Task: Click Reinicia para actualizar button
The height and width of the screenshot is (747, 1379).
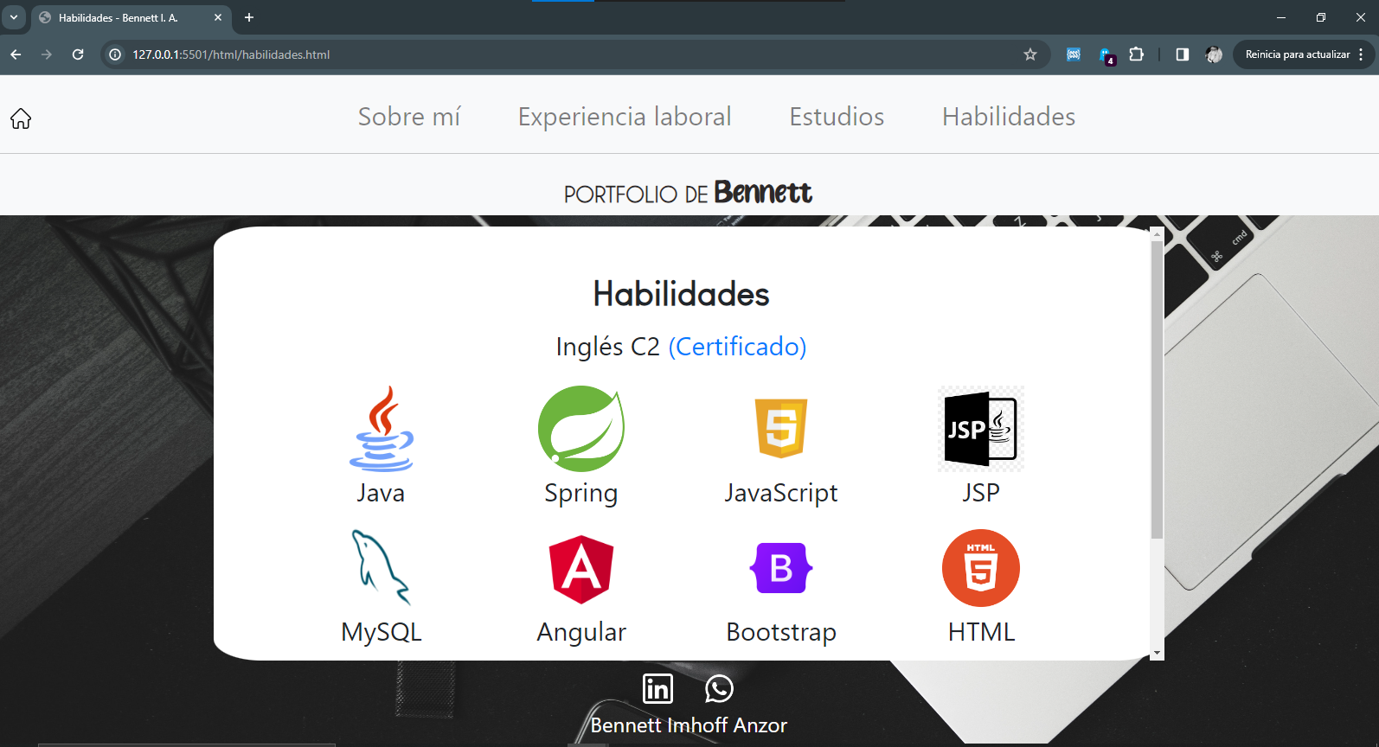Action: pos(1298,54)
